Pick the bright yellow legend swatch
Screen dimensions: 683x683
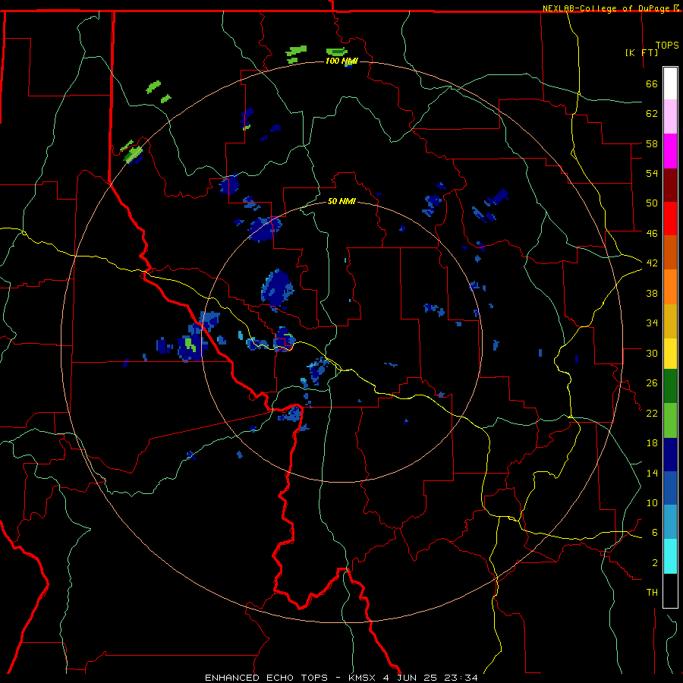click(x=670, y=354)
